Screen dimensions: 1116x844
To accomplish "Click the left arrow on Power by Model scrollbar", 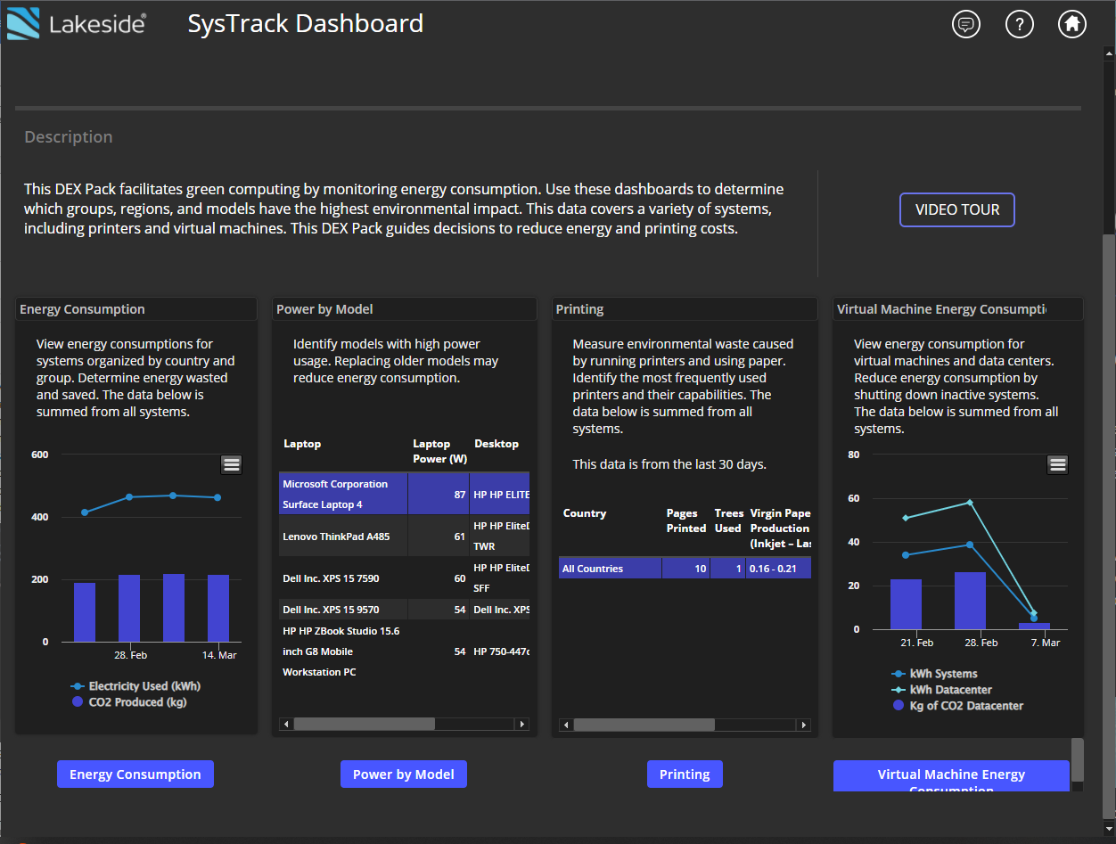I will (x=285, y=724).
